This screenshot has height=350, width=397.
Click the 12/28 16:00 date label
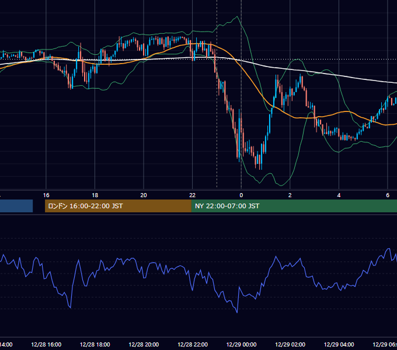click(x=46, y=344)
